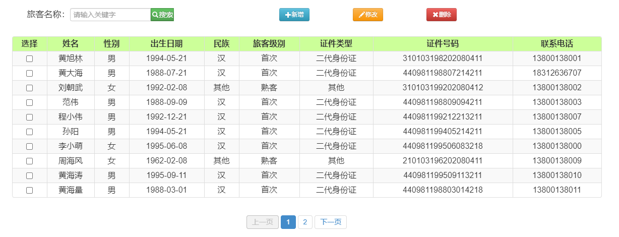Click the name 黄海量
The image size is (619, 237).
click(71, 190)
